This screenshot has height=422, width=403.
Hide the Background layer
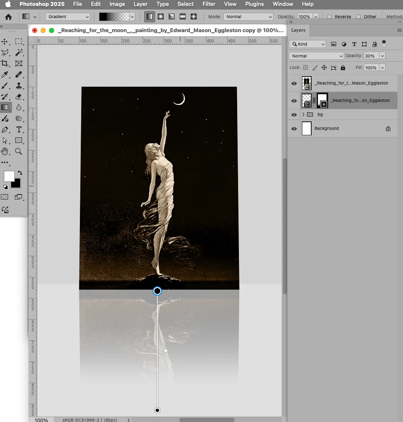294,129
